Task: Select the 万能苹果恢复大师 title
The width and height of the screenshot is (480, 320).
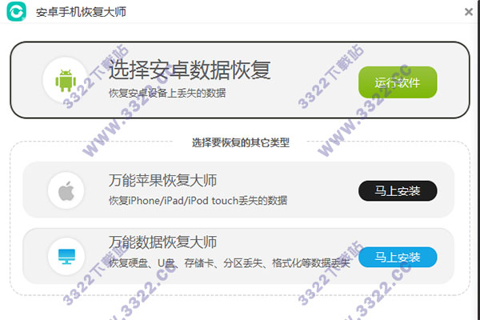Action: pos(163,180)
